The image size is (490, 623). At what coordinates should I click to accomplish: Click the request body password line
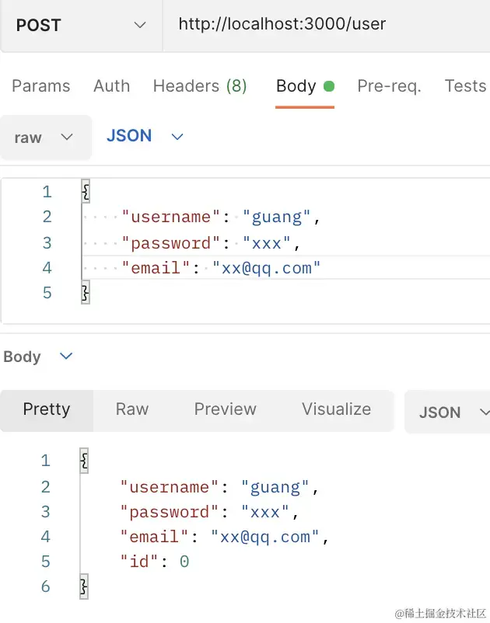(x=210, y=243)
